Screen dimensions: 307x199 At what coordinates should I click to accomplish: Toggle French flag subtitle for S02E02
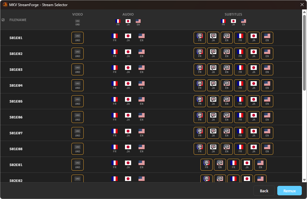coord(233,179)
